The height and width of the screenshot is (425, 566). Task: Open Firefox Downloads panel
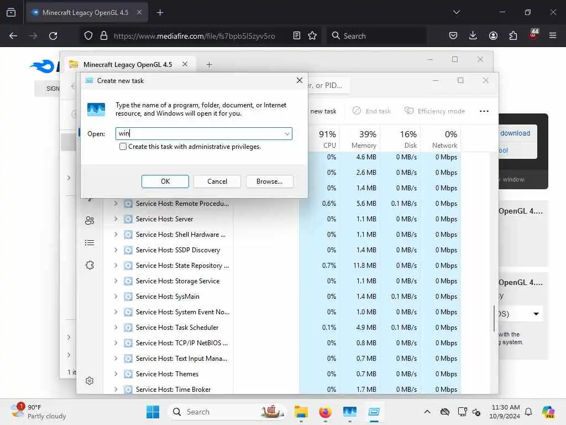coord(473,35)
